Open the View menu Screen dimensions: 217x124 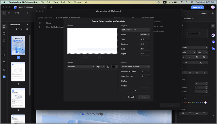tap(56, 2)
